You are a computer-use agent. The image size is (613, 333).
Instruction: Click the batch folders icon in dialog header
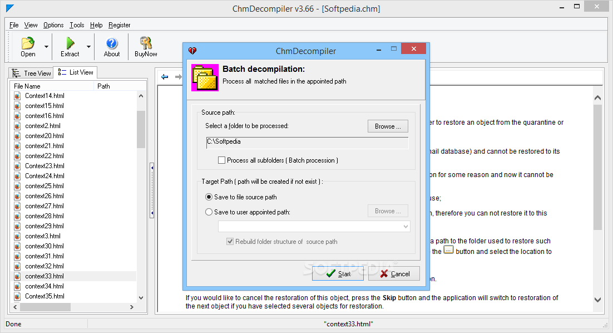(205, 77)
